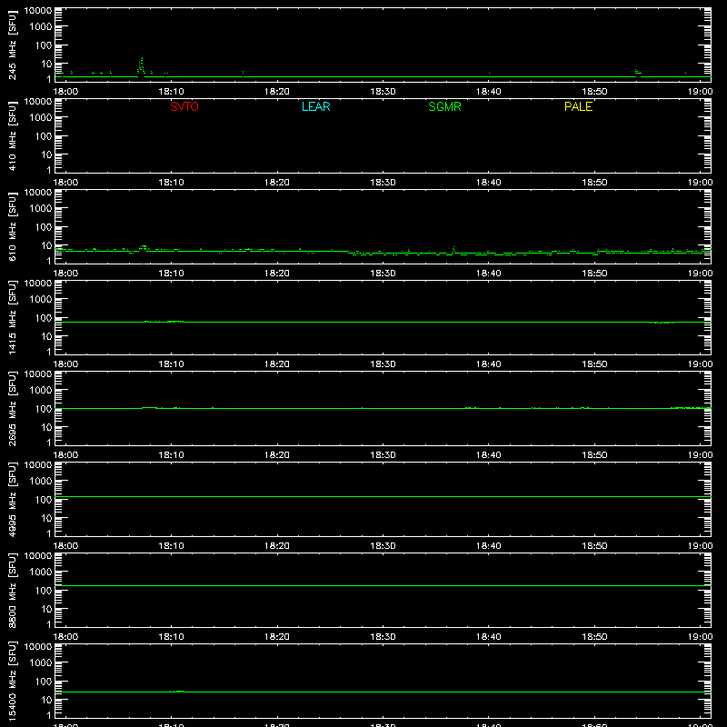This screenshot has height=727, width=727.
Task: Select the 4995 MHz [SFU] axis title
Action: (x=12, y=499)
